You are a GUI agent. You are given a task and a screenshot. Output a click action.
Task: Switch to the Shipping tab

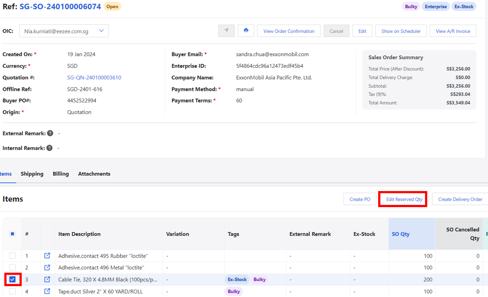click(x=32, y=174)
